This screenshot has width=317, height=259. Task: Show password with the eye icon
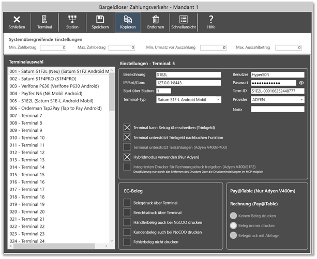(301, 82)
